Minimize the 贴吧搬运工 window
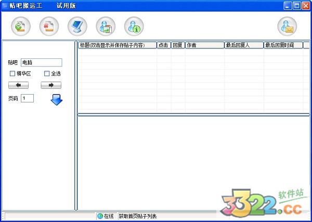The height and width of the screenshot is (222, 312). tap(287, 6)
